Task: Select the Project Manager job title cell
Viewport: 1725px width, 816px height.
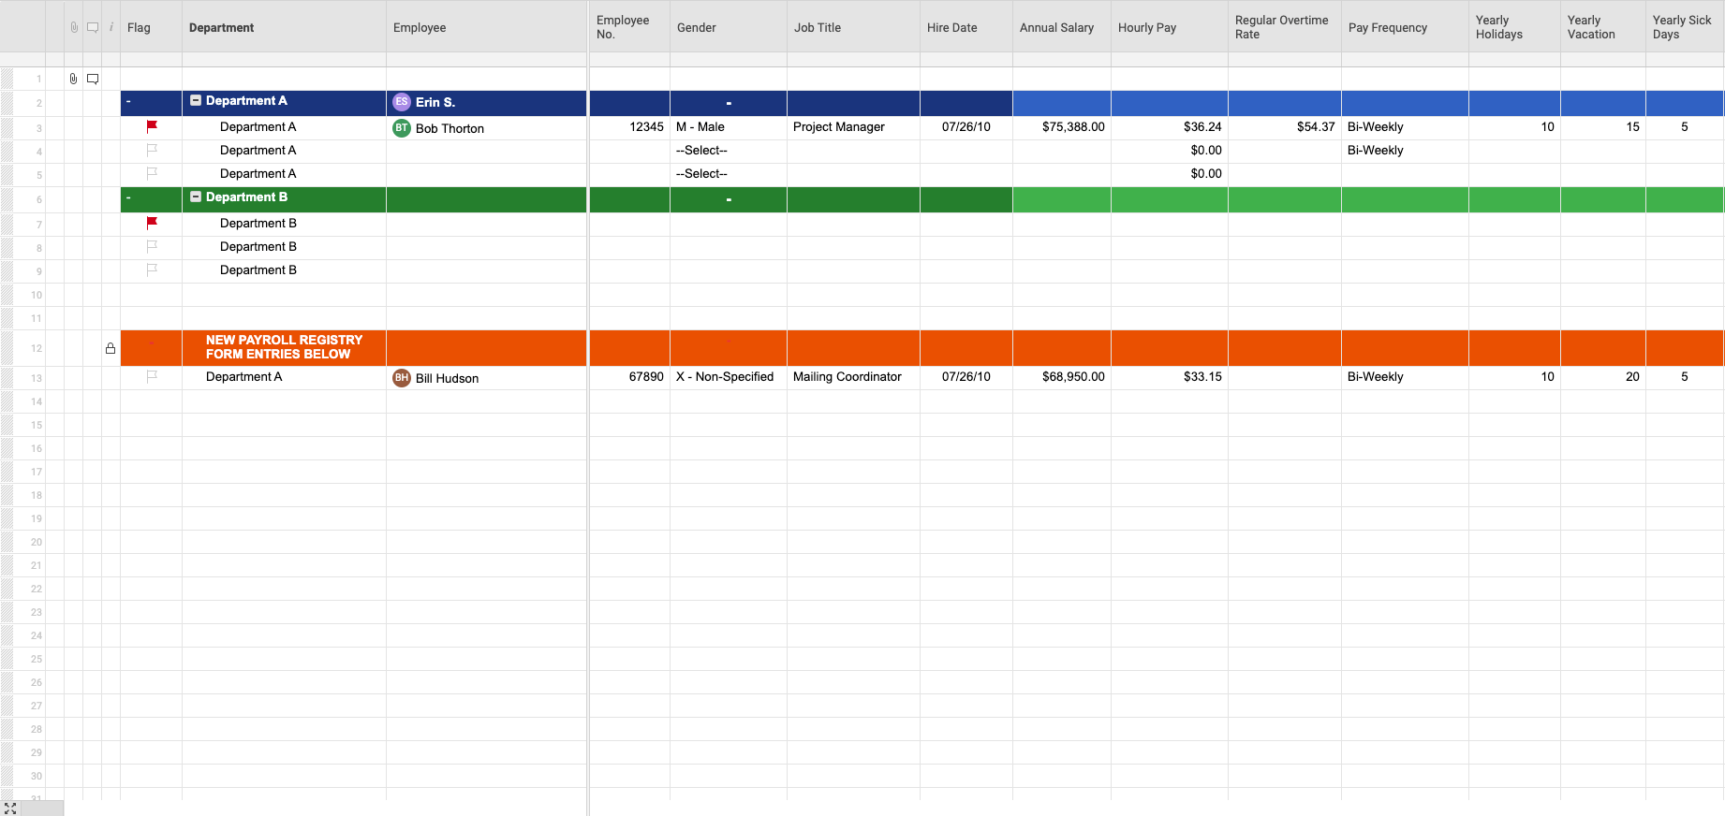Action: click(853, 127)
